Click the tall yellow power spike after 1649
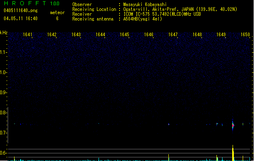 pos(233,153)
